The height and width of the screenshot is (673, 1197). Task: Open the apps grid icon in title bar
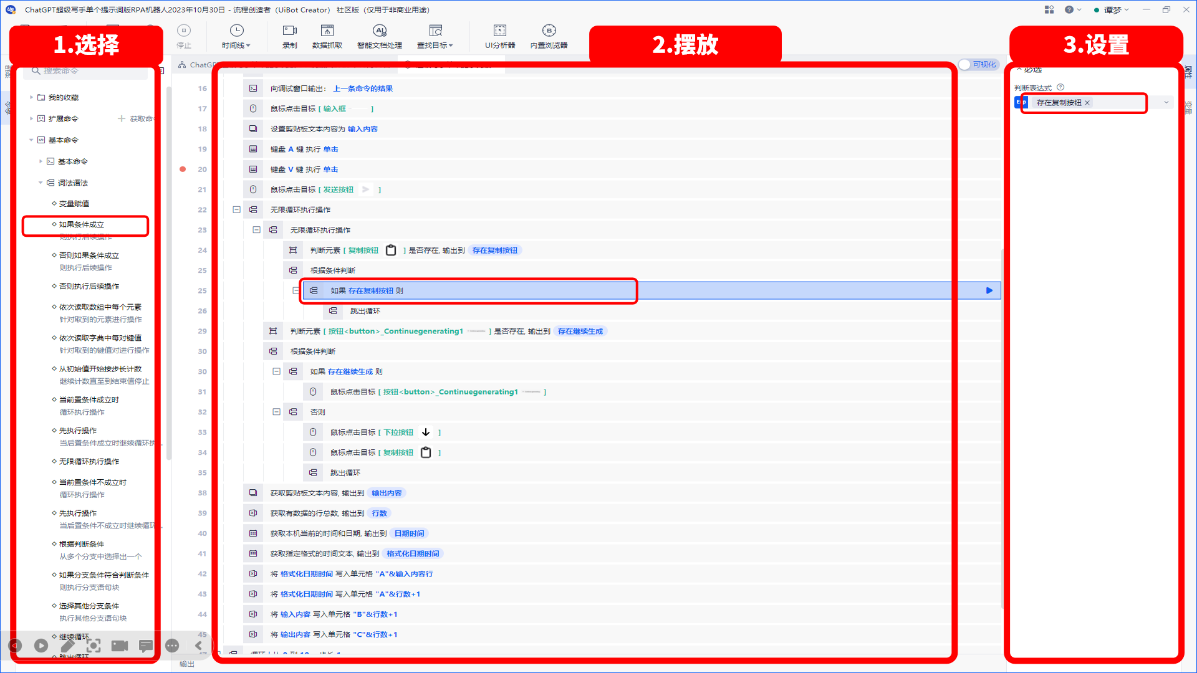(x=1049, y=9)
